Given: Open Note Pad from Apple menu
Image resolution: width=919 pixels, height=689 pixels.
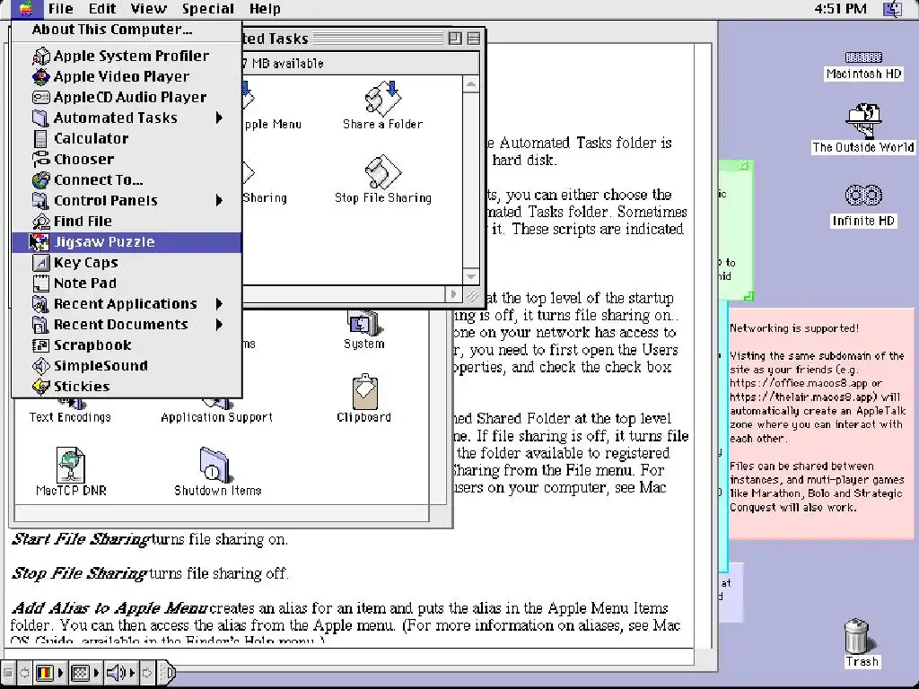Looking at the screenshot, I should (127, 283).
